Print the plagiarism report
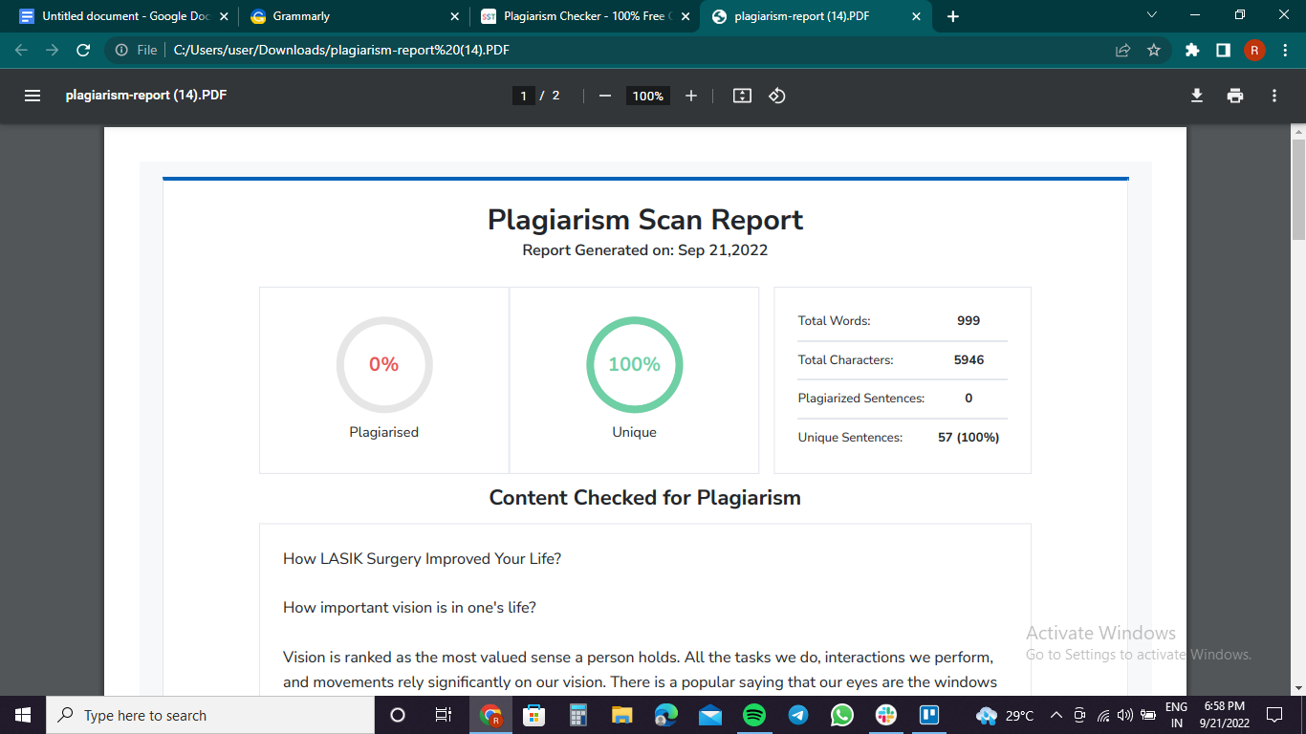The image size is (1306, 734). (x=1235, y=96)
